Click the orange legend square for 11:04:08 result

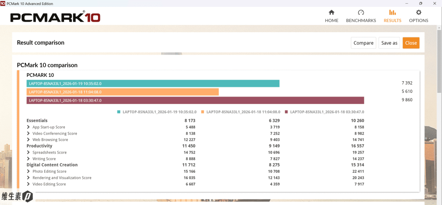pos(203,112)
